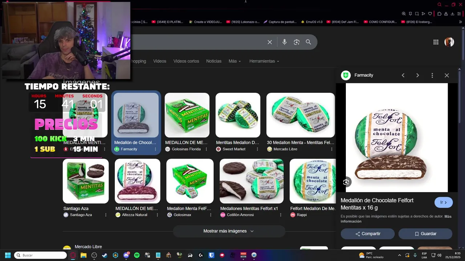Open Spotify from the taskbar
This screenshot has height=261, width=465.
[x=137, y=255]
